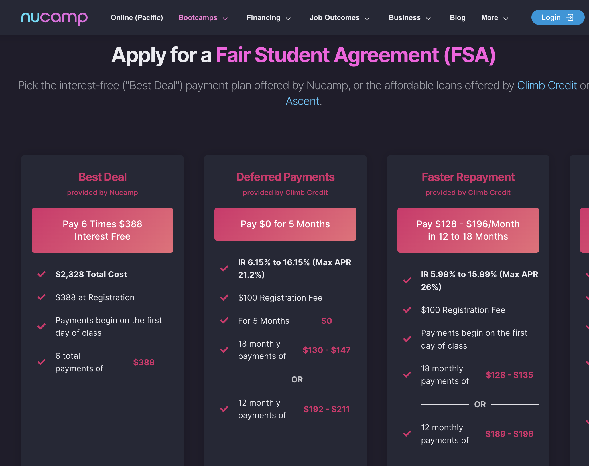
Task: Select Pay $0 for 5 Months plan
Action: coord(285,224)
